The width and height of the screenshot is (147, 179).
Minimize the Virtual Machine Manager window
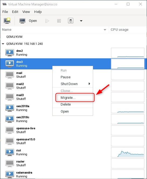click(116, 4)
